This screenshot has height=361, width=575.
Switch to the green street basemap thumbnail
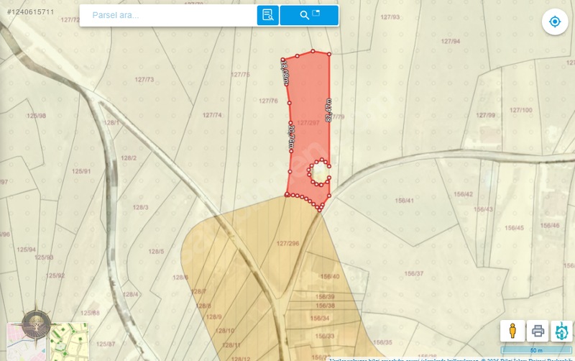click(x=69, y=342)
